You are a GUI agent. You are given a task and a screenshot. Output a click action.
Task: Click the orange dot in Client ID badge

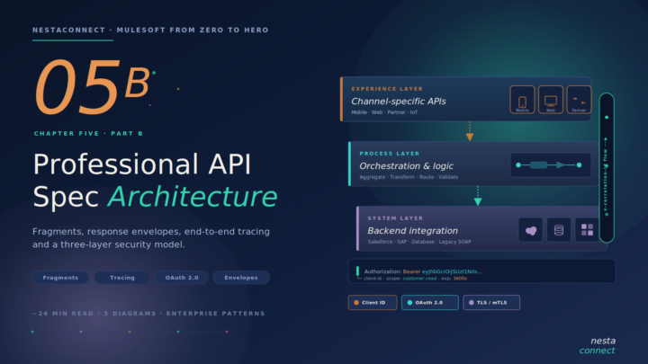[x=356, y=303]
